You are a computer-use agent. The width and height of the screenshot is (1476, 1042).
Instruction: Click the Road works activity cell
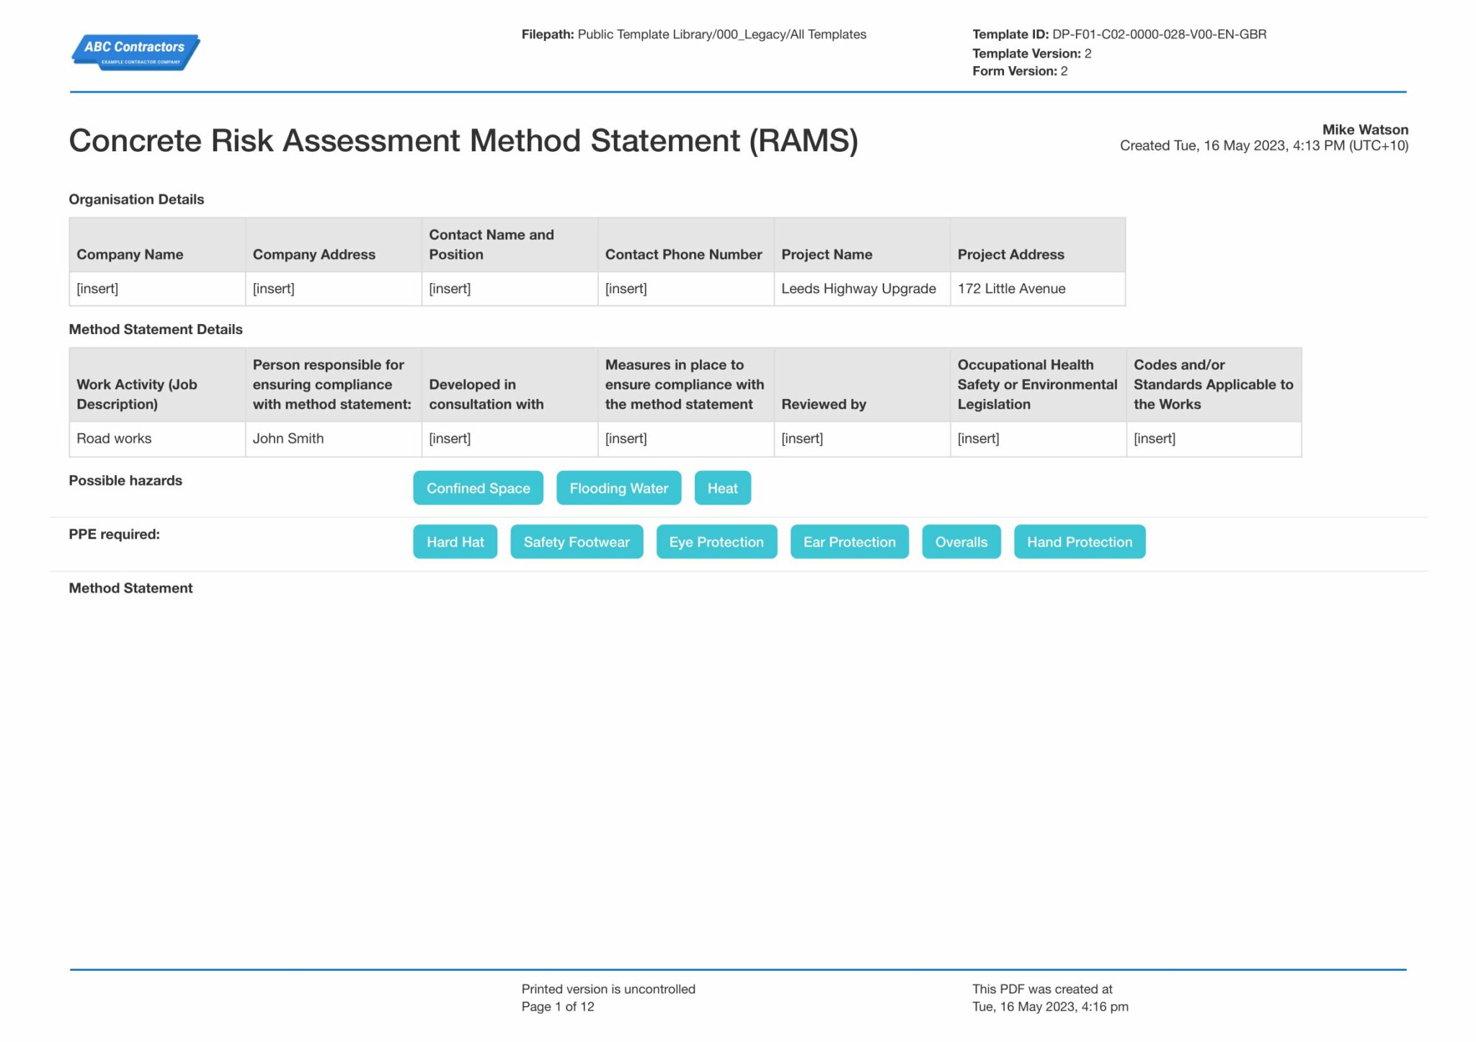113,438
